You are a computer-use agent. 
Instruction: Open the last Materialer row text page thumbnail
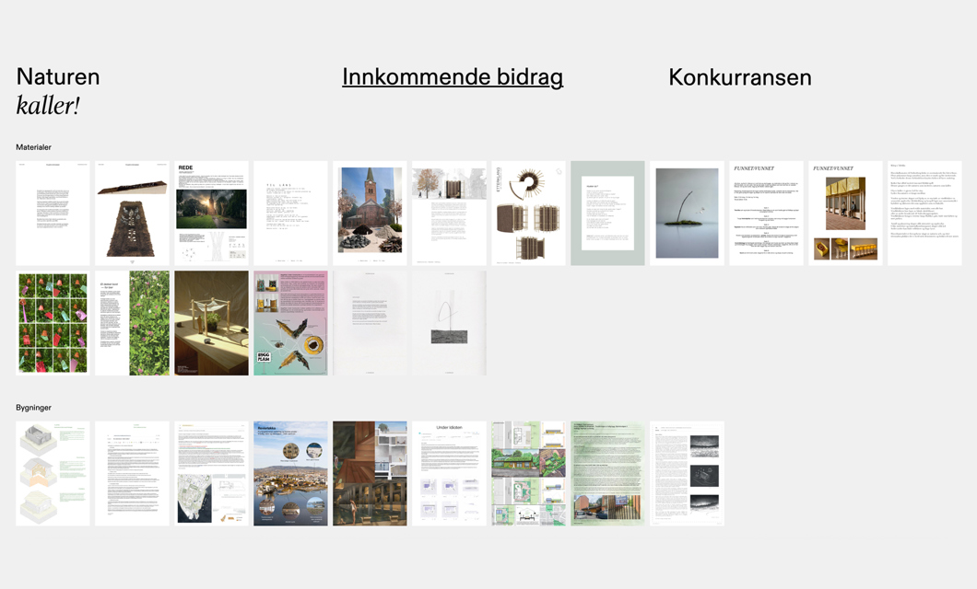point(924,214)
